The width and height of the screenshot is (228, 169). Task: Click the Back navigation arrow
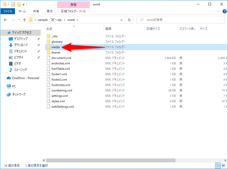pyautogui.click(x=5, y=20)
